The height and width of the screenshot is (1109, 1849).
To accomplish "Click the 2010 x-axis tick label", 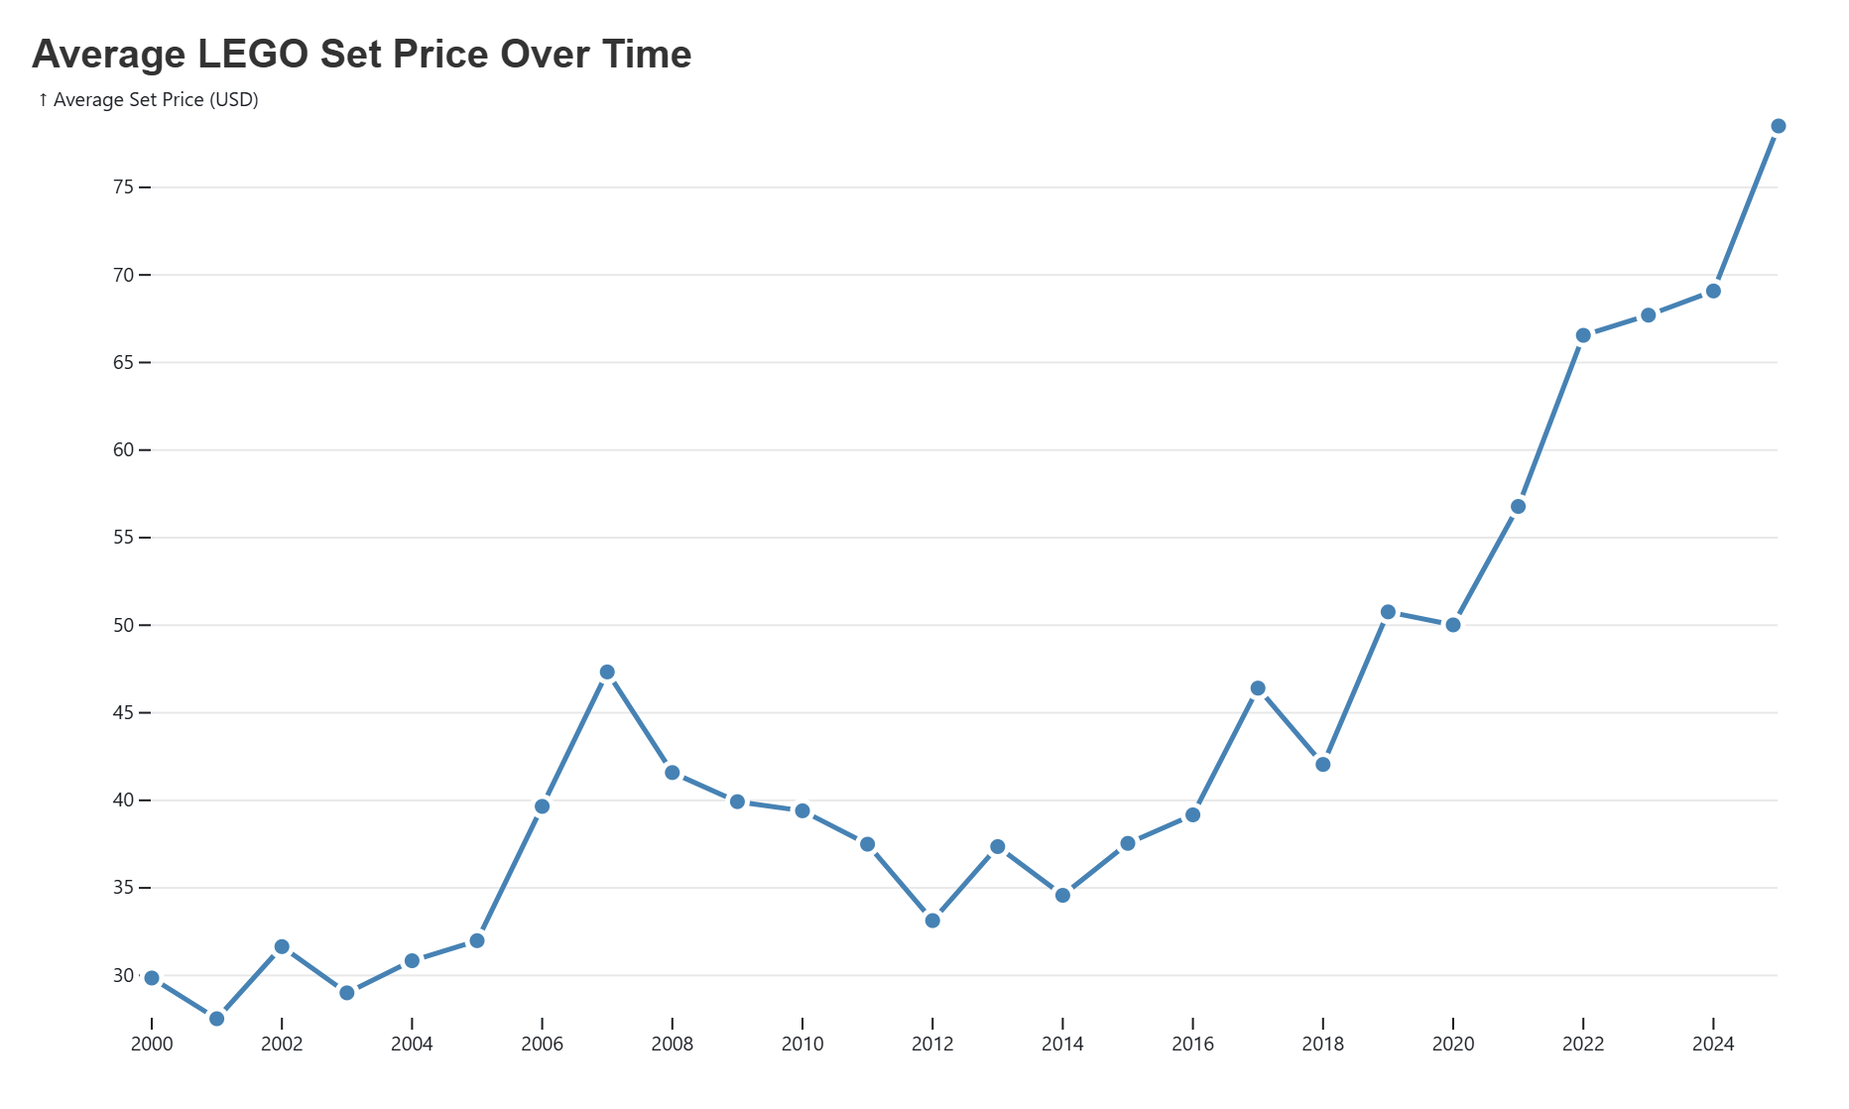I will point(802,1044).
